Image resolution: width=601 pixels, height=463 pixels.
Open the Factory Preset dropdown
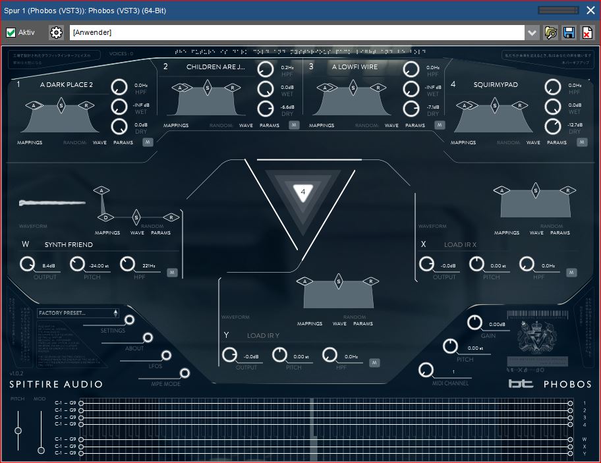pyautogui.click(x=78, y=313)
